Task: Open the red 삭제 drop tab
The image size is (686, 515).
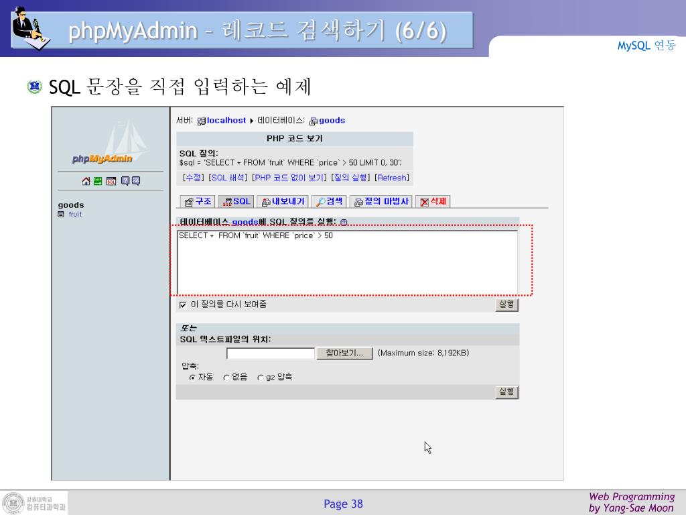Action: pyautogui.click(x=433, y=201)
